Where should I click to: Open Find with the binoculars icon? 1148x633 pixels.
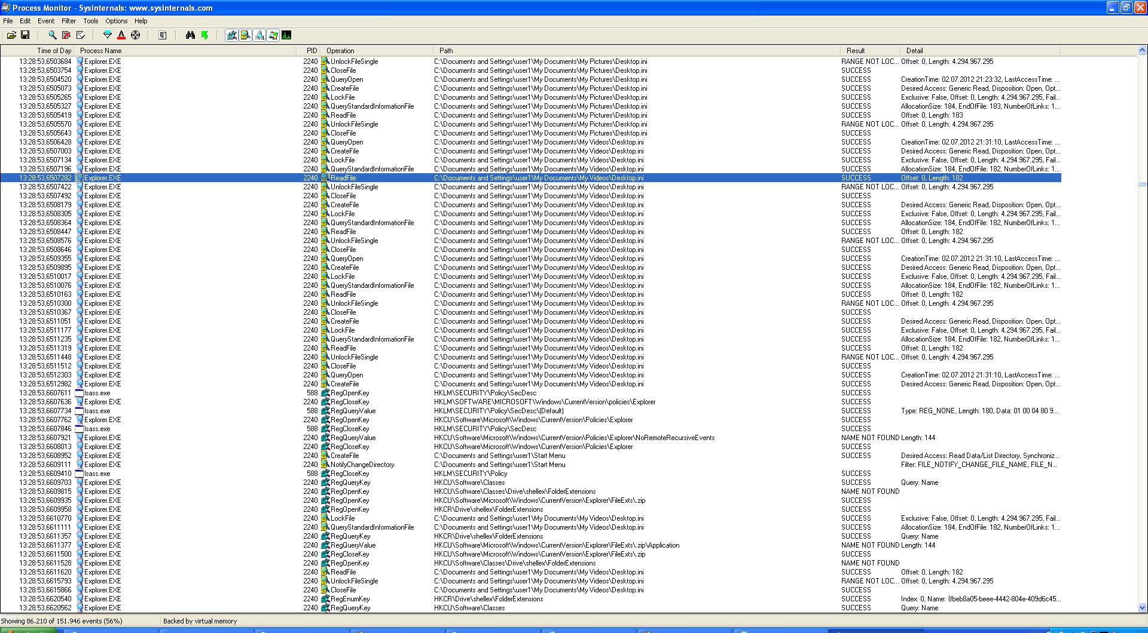click(x=190, y=35)
